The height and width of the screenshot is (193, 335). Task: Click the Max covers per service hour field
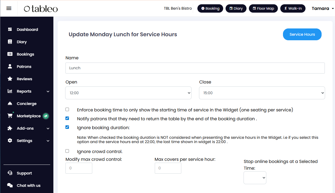click(x=168, y=168)
